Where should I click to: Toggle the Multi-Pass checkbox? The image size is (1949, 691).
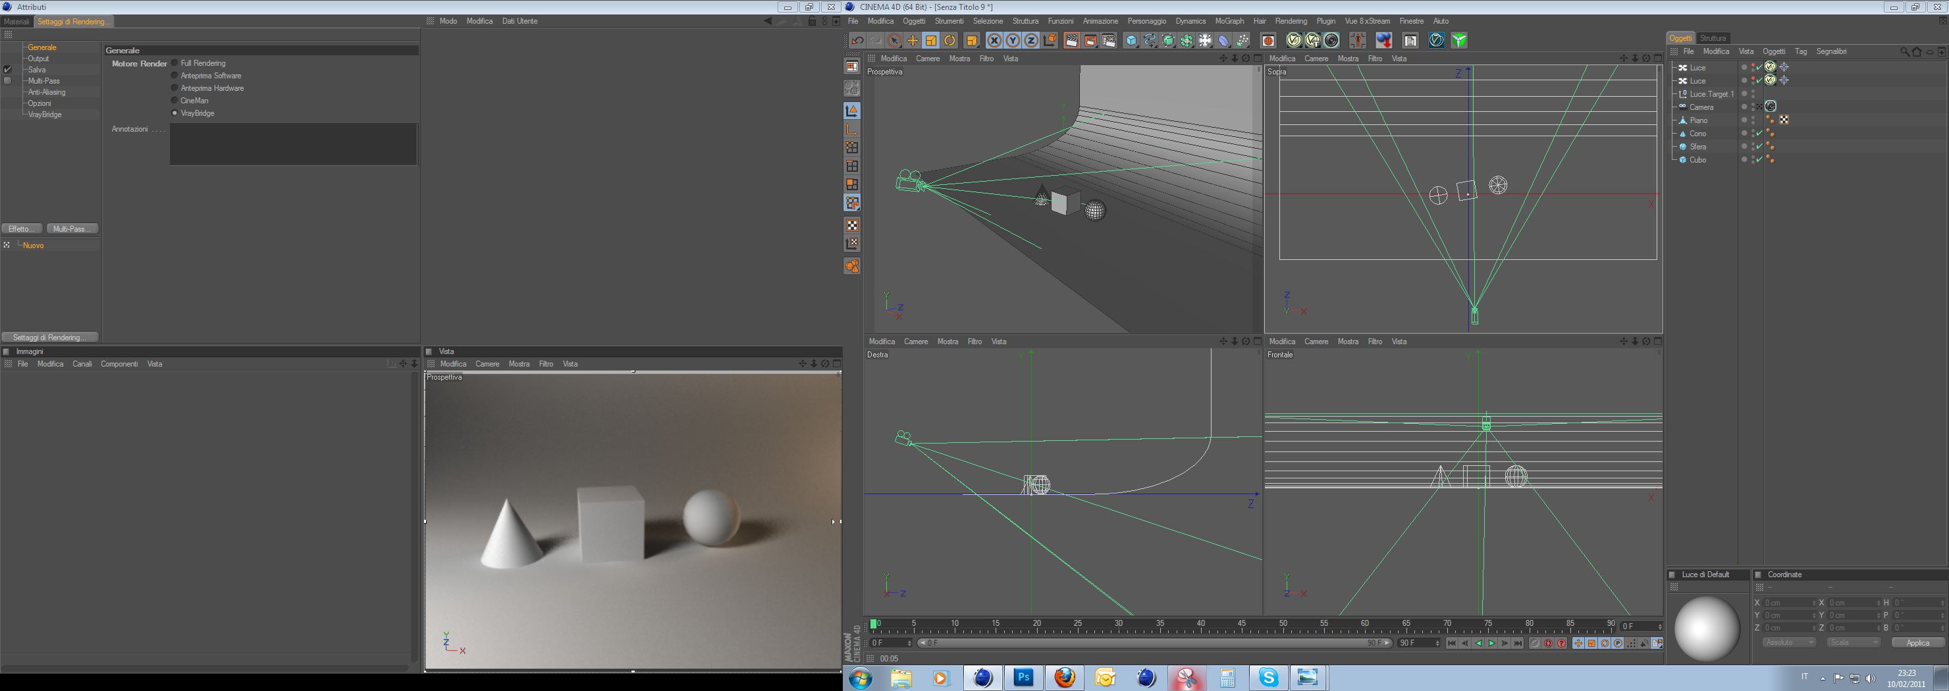tap(7, 81)
